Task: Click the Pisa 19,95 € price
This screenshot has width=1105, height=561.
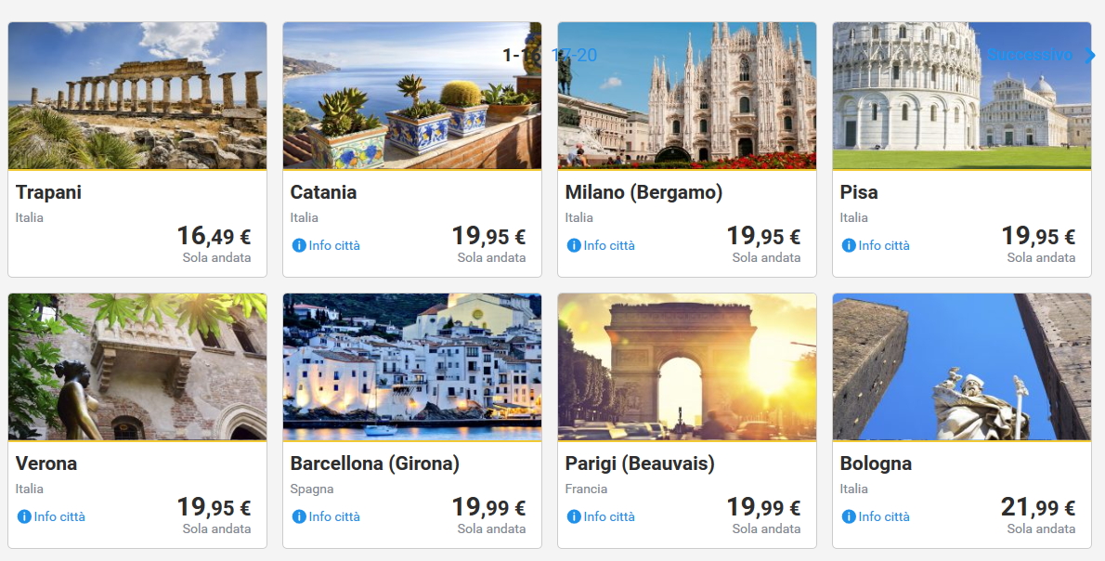Action: pos(1038,237)
